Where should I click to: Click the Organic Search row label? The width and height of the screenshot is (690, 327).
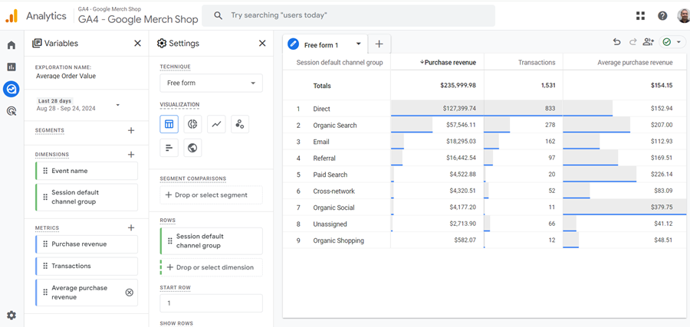point(335,126)
